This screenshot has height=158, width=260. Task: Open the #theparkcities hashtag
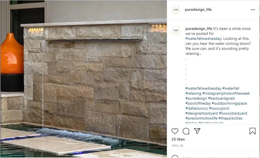[230, 118]
